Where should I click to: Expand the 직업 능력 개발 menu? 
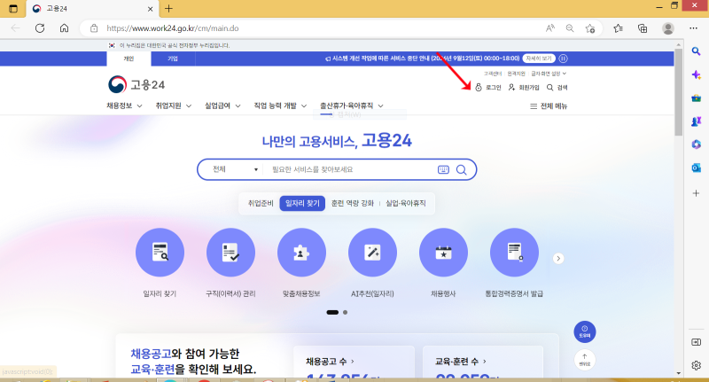(x=280, y=105)
